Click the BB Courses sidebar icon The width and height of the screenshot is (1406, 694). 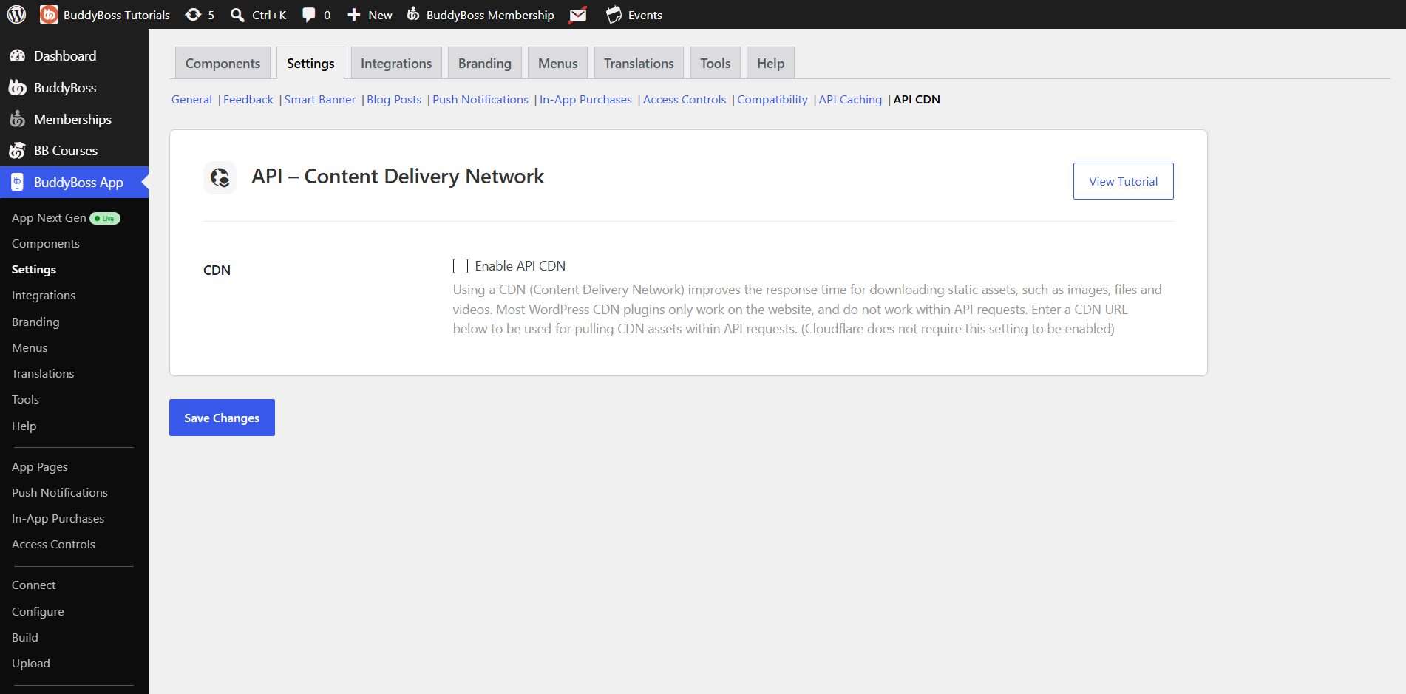pos(17,151)
